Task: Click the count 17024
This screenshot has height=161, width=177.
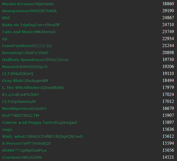Action: click(168, 94)
